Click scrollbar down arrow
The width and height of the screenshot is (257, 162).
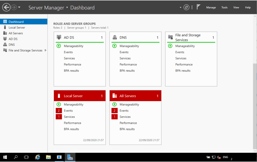click(255, 151)
